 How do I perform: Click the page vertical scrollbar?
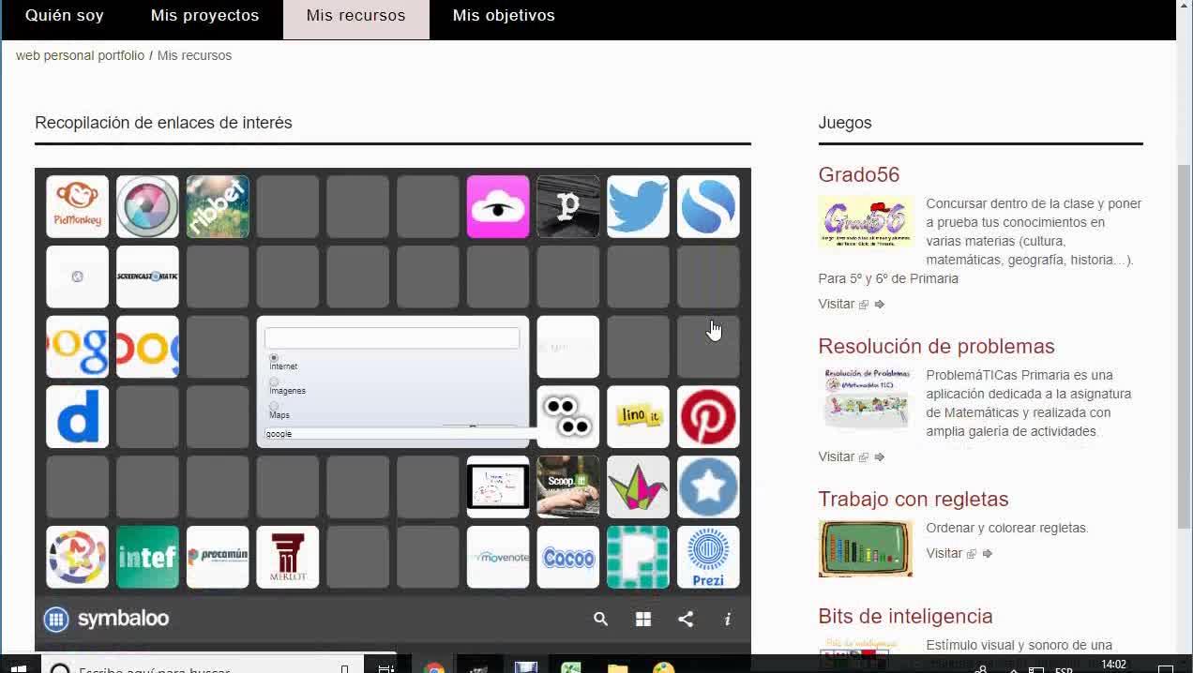(x=1185, y=347)
